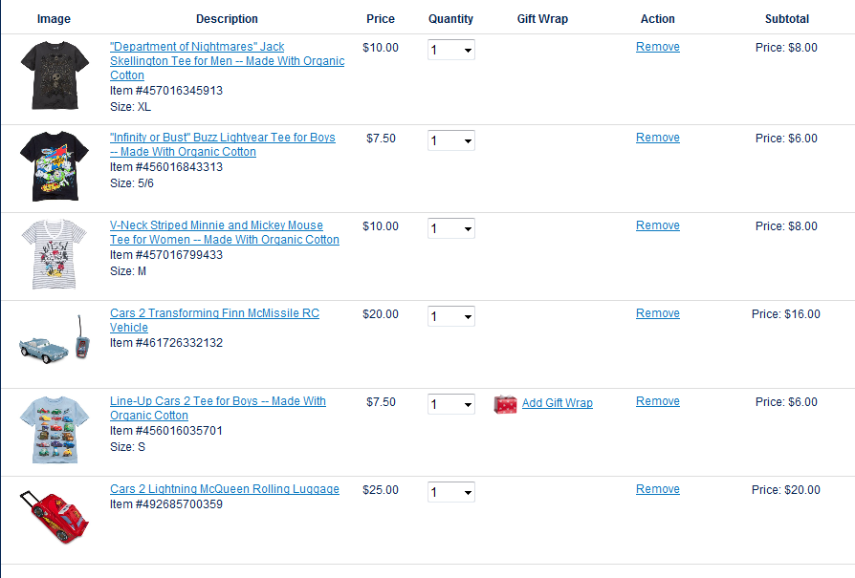Image resolution: width=855 pixels, height=578 pixels.
Task: Open Cars 2 Lightning McQueen Rolling Luggage link
Action: click(x=225, y=489)
